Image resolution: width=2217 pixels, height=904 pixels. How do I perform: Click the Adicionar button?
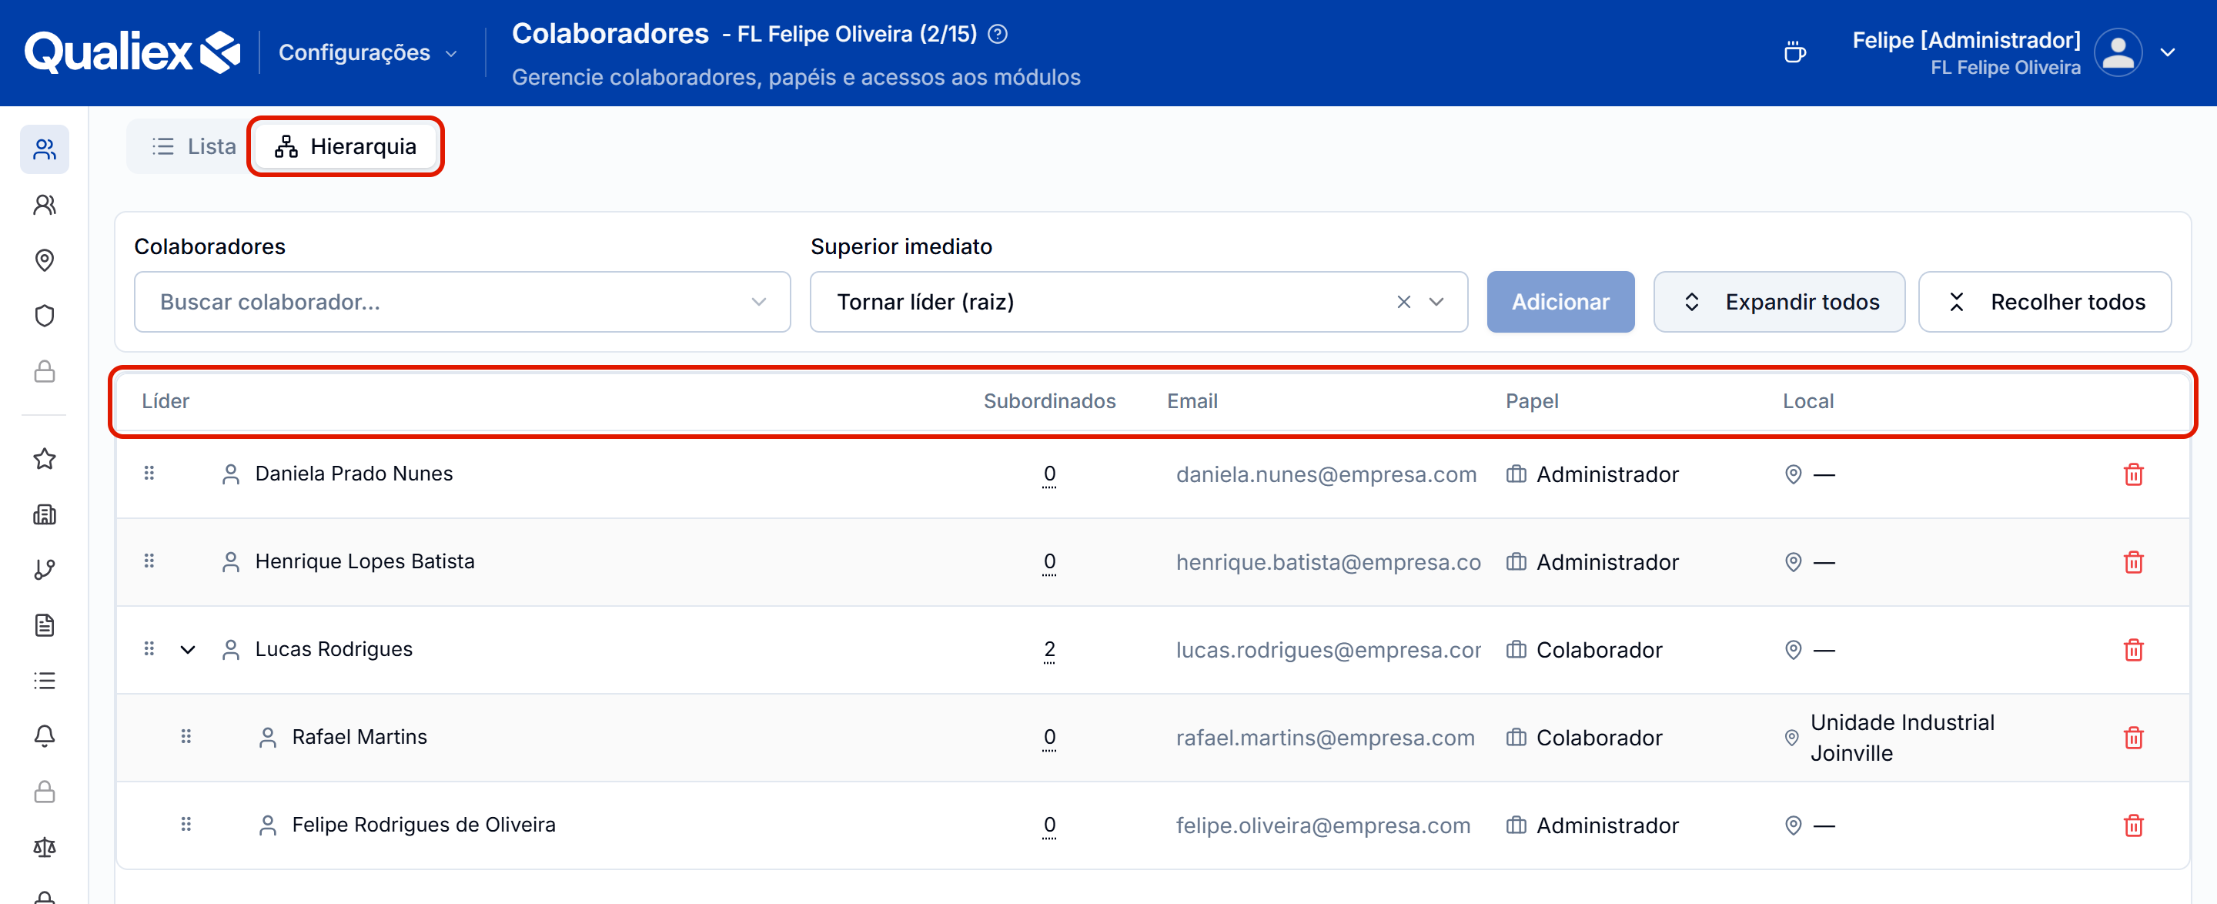tap(1560, 302)
